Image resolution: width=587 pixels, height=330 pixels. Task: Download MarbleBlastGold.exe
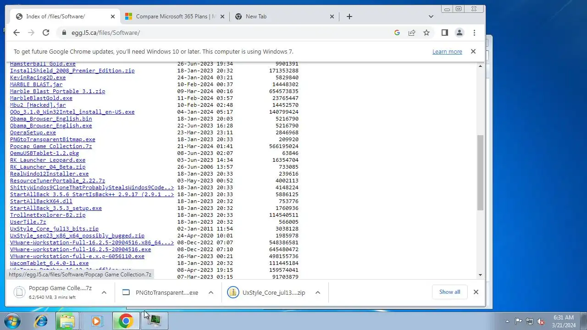(41, 98)
